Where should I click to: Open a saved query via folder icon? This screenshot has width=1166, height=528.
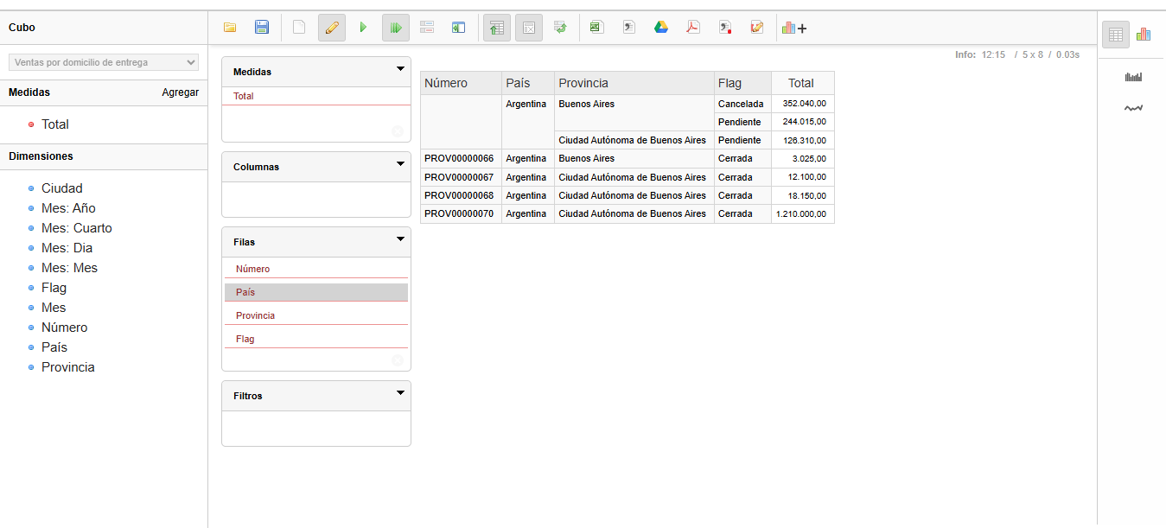[x=230, y=28]
